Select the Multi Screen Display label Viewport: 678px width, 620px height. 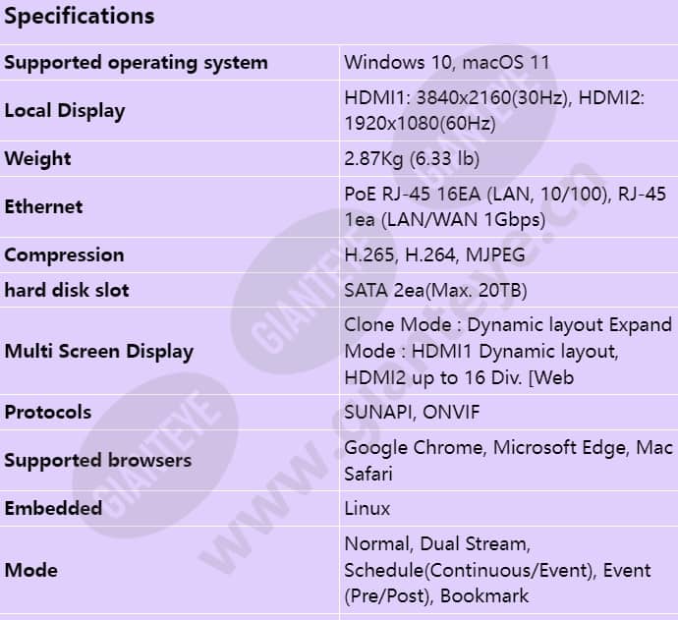pyautogui.click(x=98, y=351)
